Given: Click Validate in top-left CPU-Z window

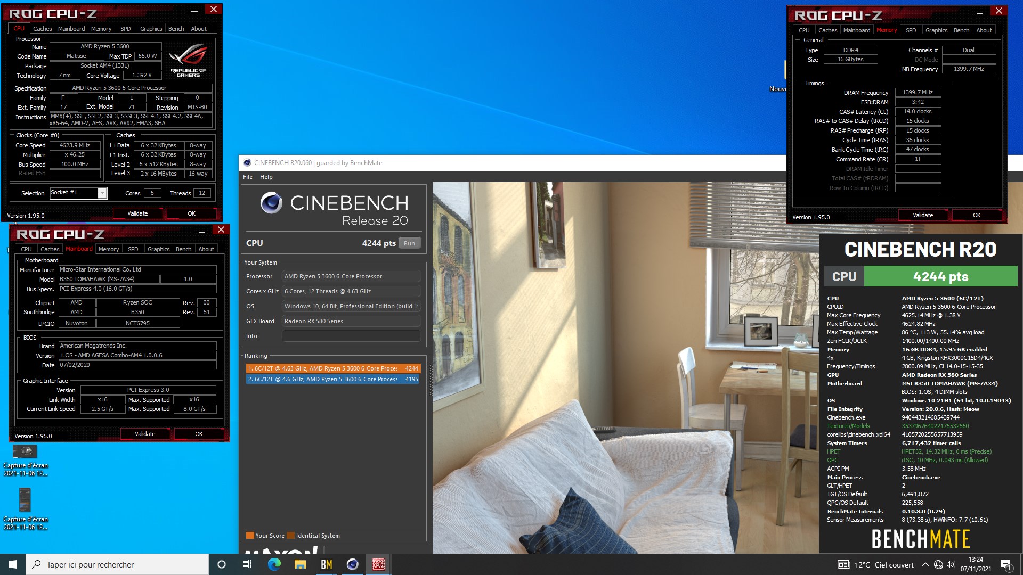Looking at the screenshot, I should 137,213.
